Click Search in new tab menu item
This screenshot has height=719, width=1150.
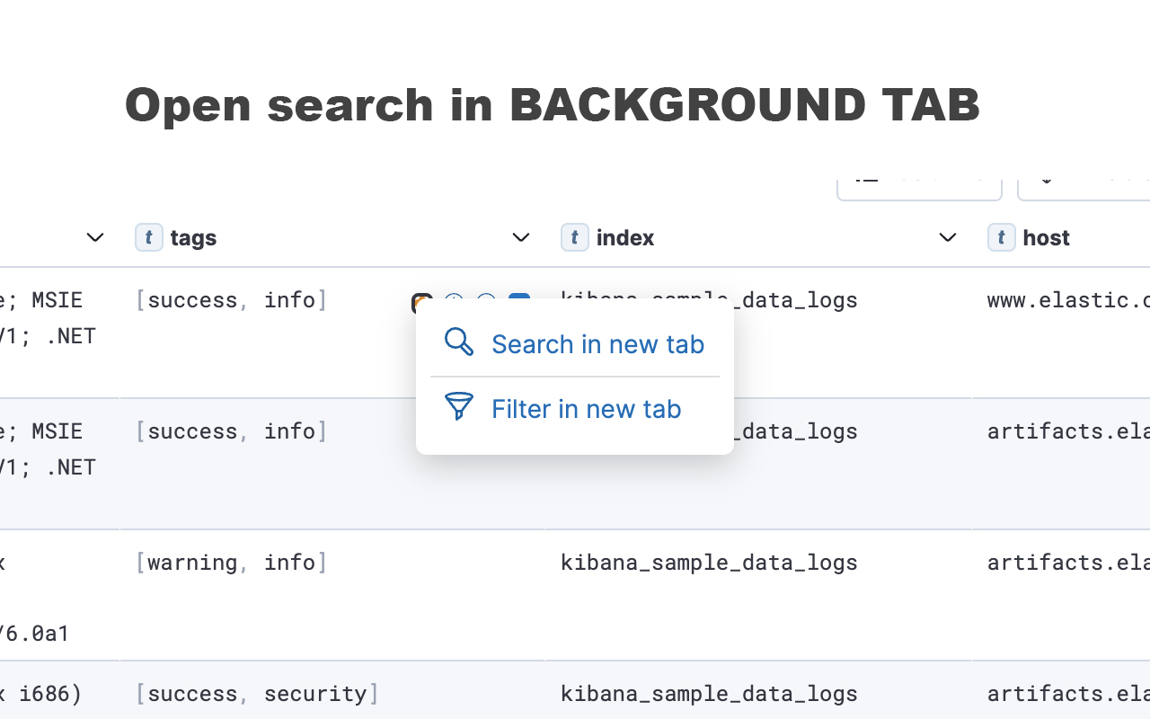575,343
